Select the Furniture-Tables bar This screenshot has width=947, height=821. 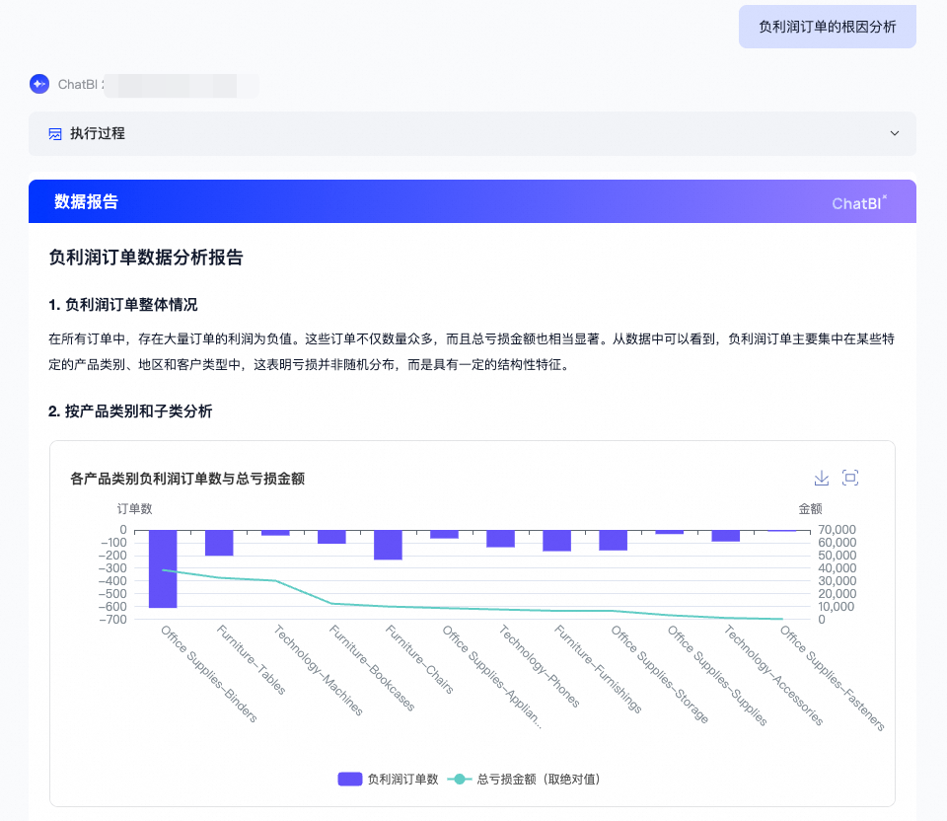219,543
